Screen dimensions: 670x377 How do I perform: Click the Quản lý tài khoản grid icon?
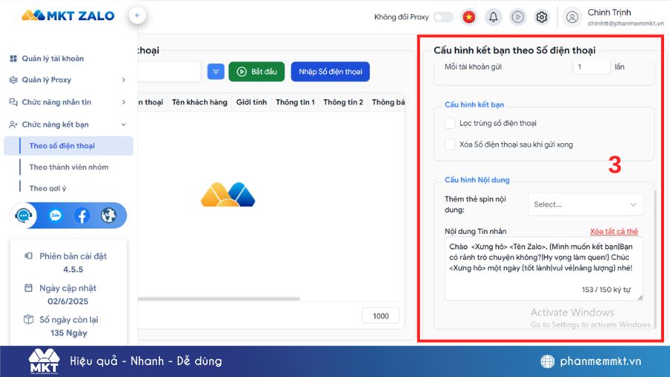point(13,59)
